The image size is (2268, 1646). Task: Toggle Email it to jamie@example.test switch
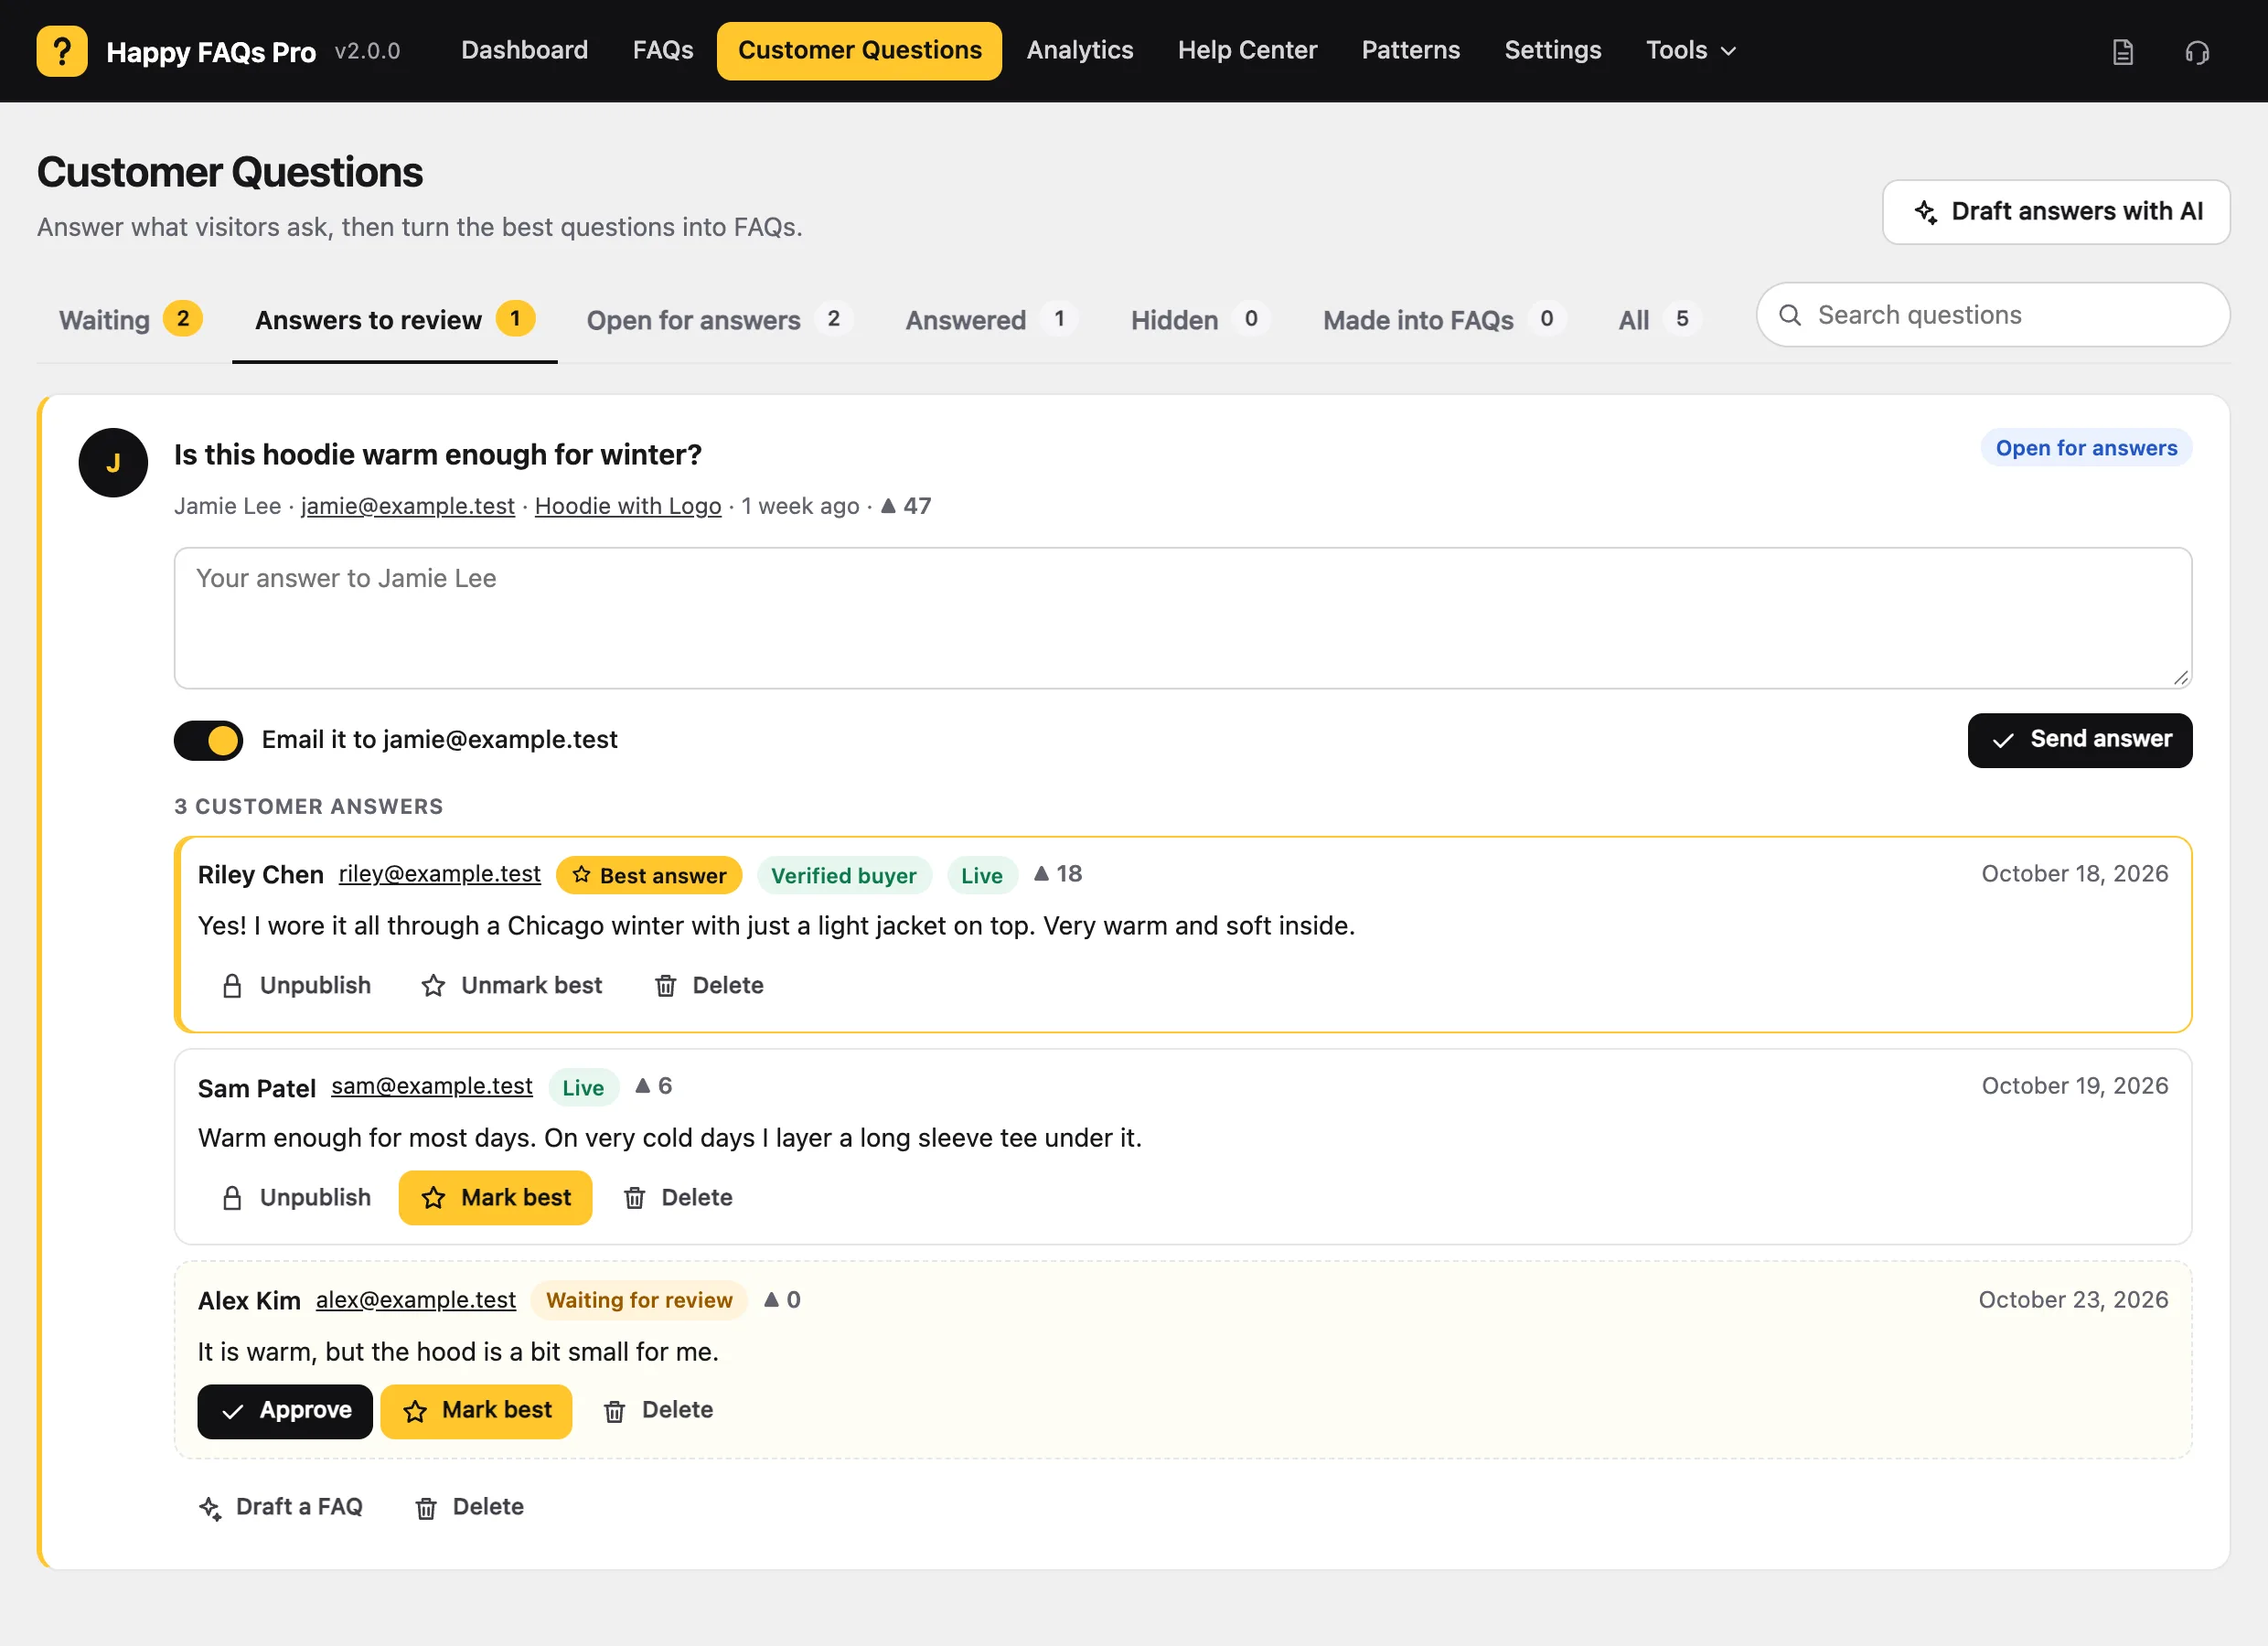208,740
